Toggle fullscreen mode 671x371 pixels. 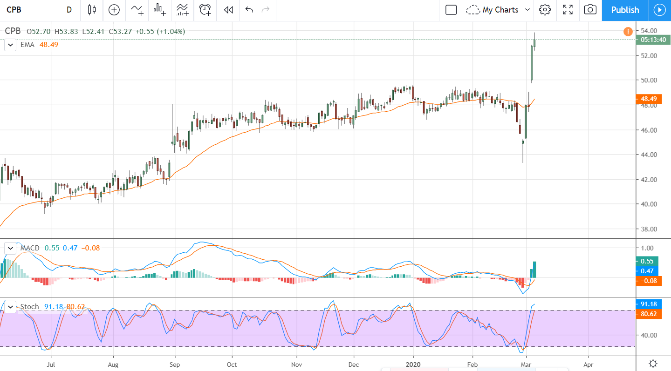click(x=568, y=10)
